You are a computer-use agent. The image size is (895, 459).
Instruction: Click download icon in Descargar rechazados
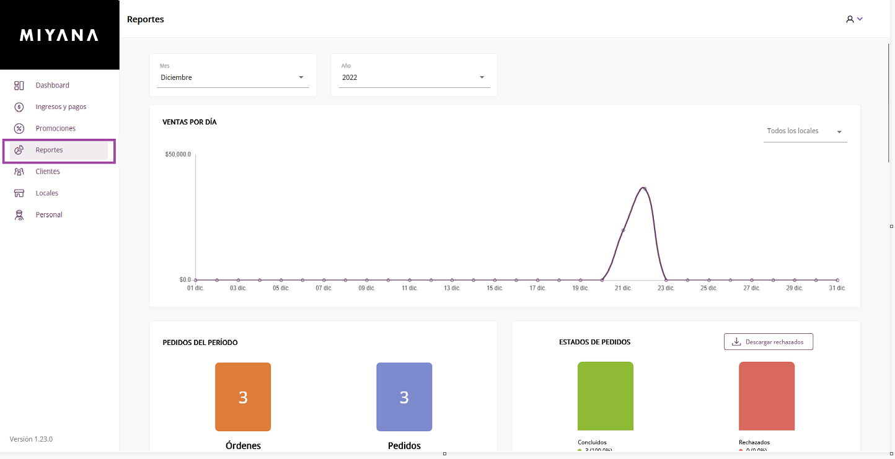click(736, 342)
